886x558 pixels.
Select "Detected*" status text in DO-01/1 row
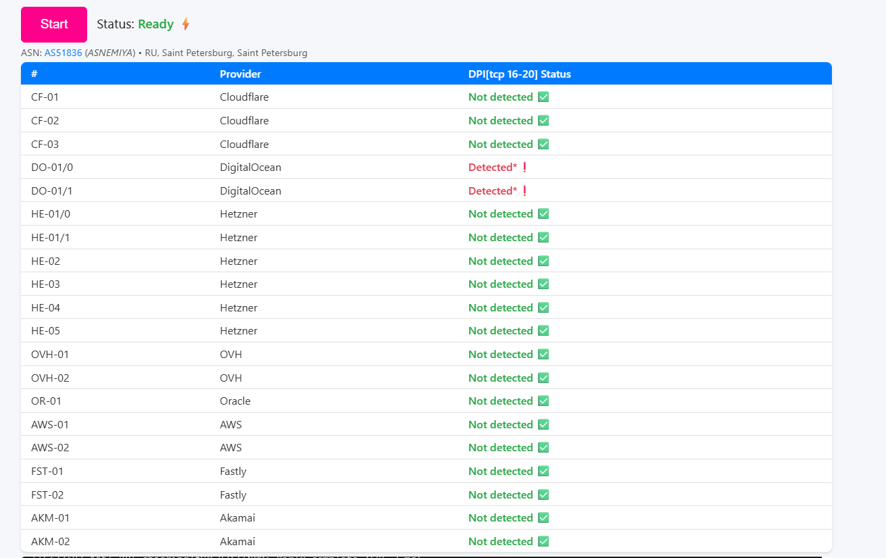493,191
